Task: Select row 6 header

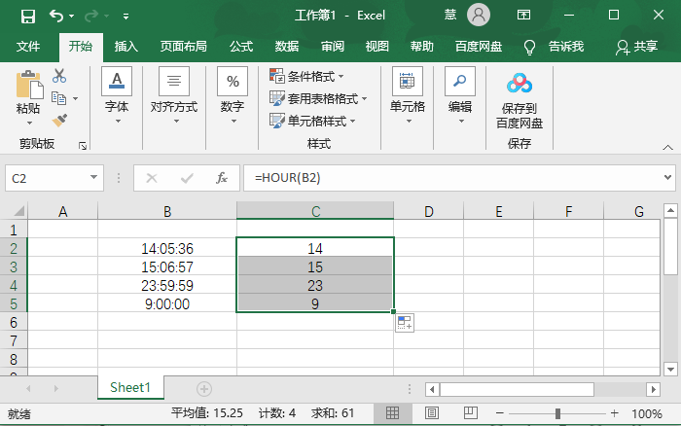Action: click(x=14, y=323)
